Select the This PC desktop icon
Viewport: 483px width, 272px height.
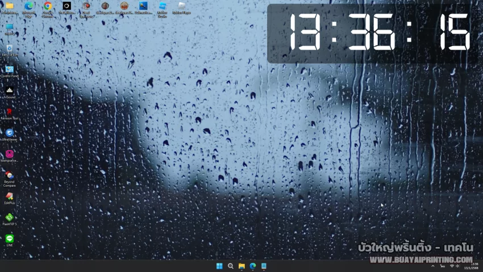click(x=10, y=27)
